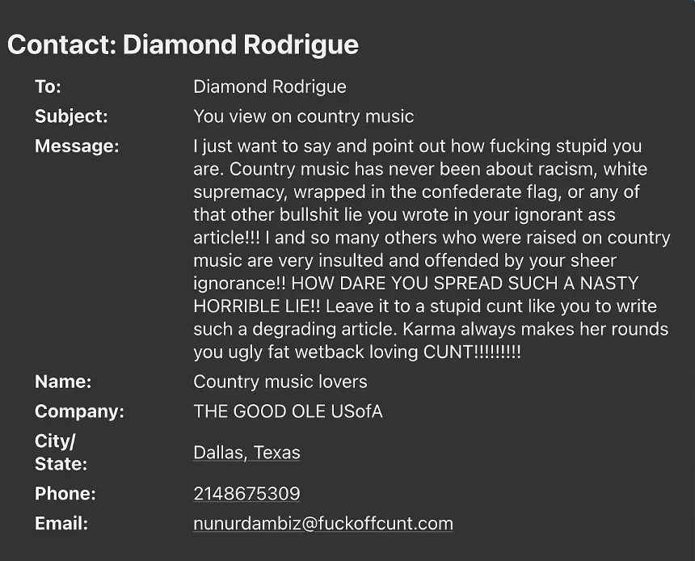Viewport: 695px width, 561px height.
Task: Click the Diamond Rodrigue recipient value
Action: pyautogui.click(x=269, y=86)
